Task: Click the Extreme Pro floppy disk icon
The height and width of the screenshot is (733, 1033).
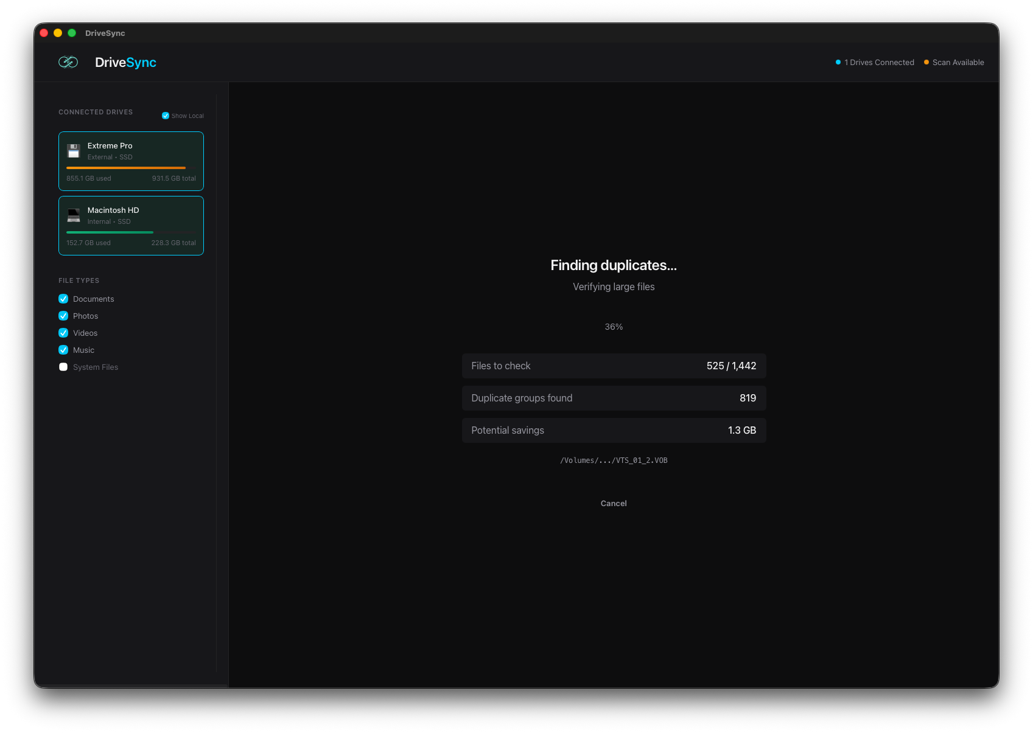Action: pyautogui.click(x=74, y=151)
